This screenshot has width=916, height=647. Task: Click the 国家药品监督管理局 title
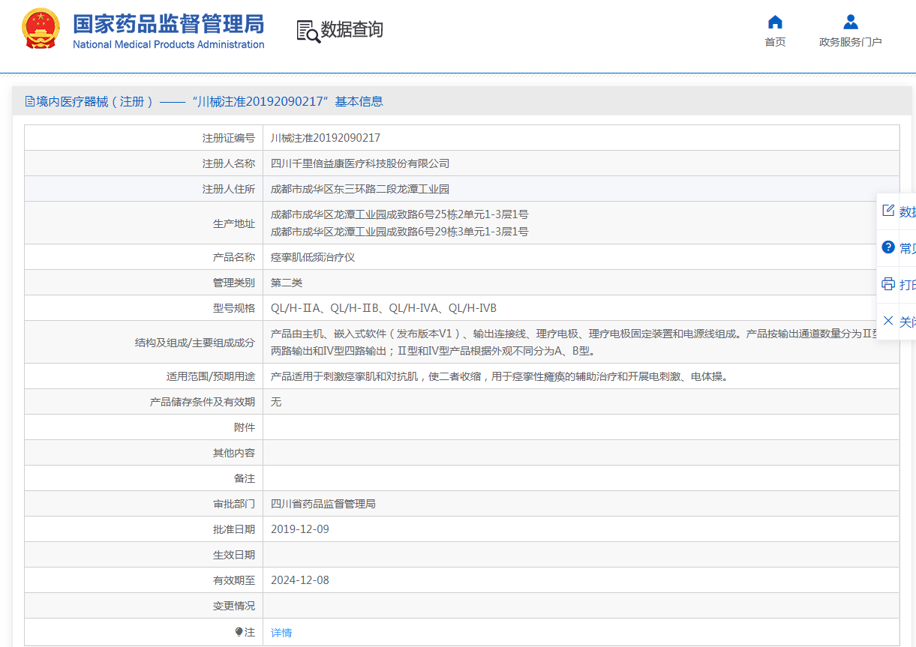[169, 23]
